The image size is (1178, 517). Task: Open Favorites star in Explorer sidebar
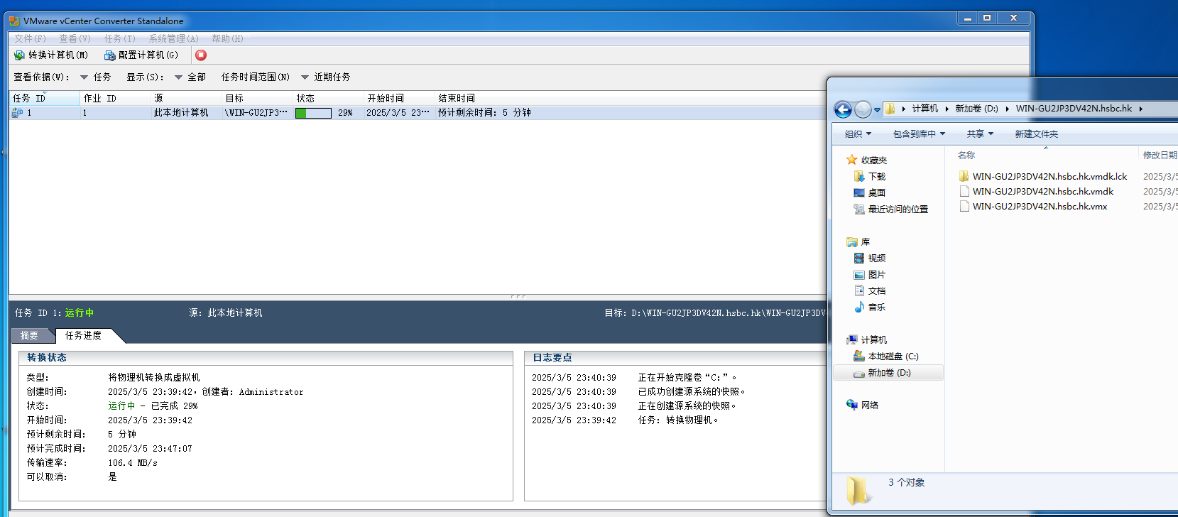click(x=851, y=160)
